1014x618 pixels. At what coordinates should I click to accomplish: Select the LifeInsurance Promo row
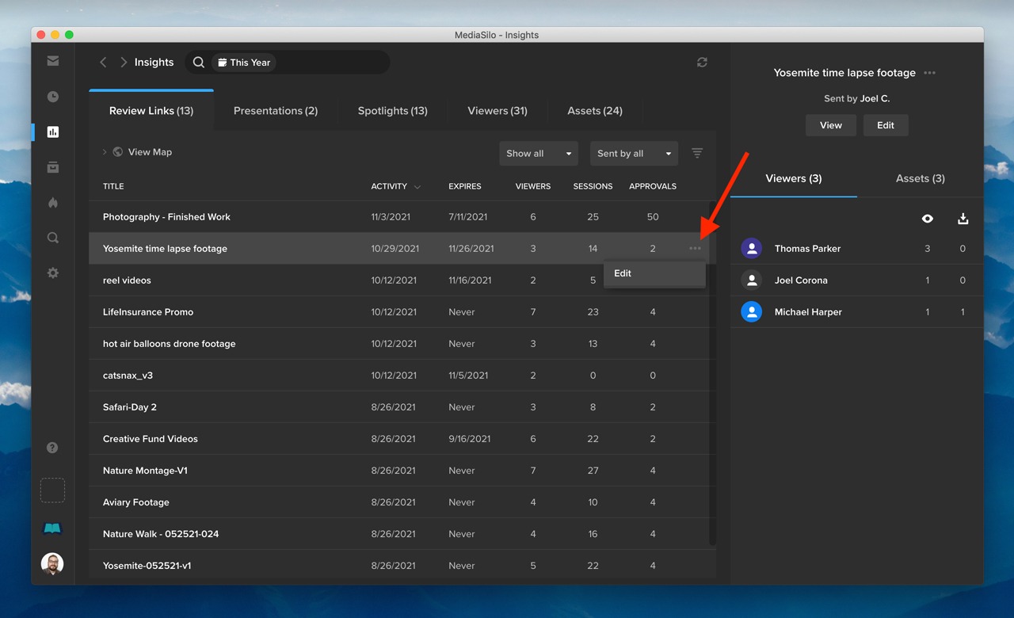(148, 312)
